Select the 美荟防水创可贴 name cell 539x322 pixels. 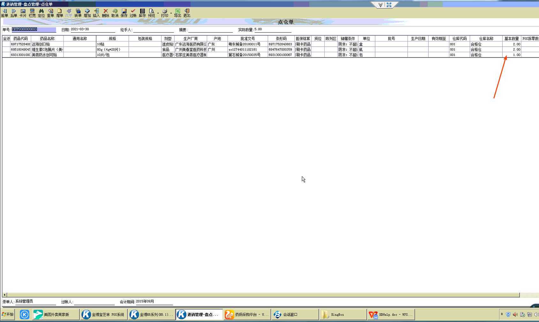coord(47,55)
